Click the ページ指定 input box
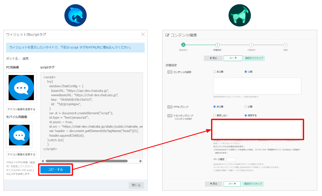Screen dimensions: 322x196 coord(231,160)
